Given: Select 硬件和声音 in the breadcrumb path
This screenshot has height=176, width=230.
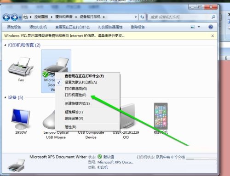Looking at the screenshot, I should point(64,17).
